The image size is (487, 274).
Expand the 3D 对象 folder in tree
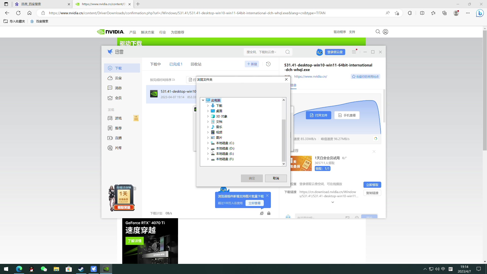click(208, 116)
